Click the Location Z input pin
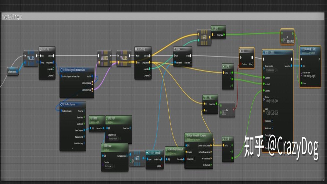The image size is (327, 184). [x=264, y=90]
